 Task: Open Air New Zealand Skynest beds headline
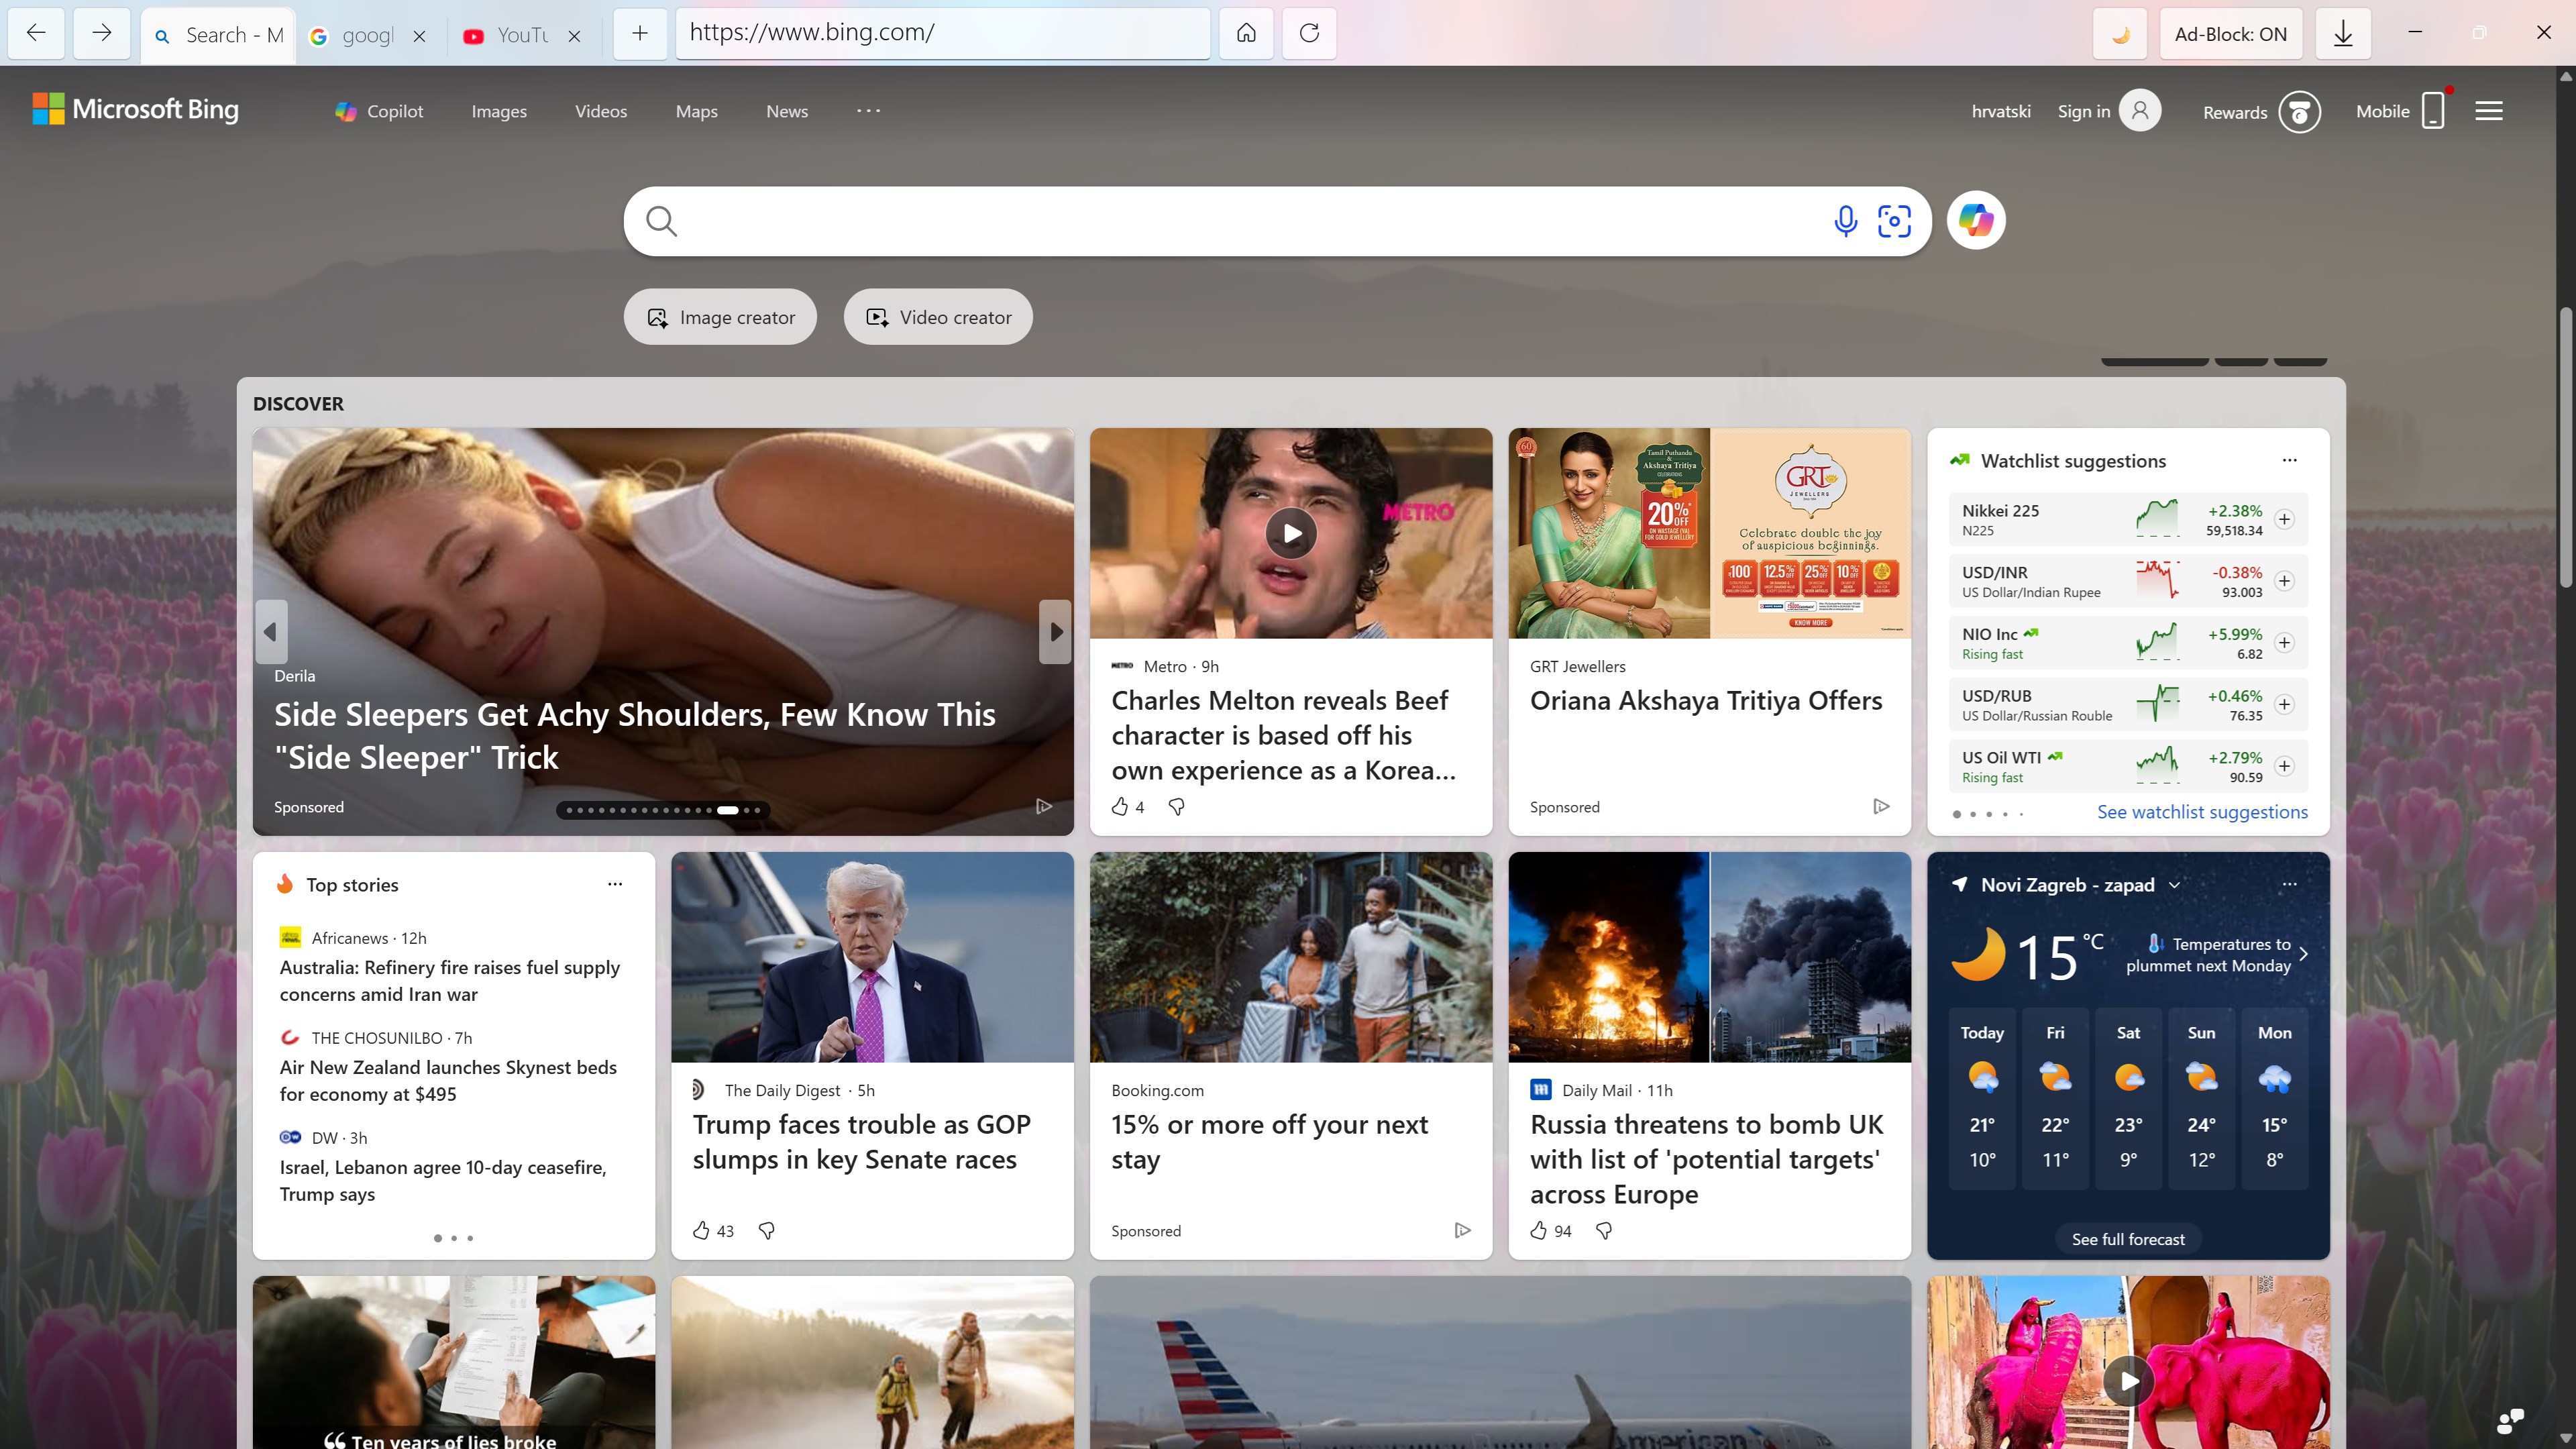pyautogui.click(x=448, y=1081)
